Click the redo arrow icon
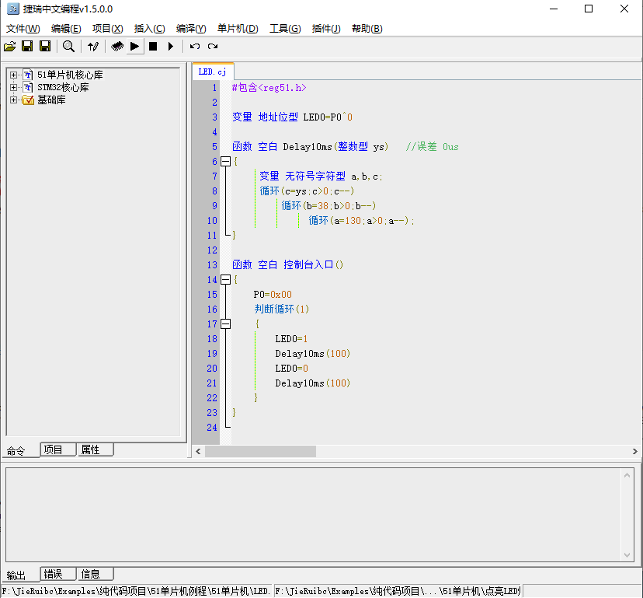The image size is (643, 598). click(212, 47)
